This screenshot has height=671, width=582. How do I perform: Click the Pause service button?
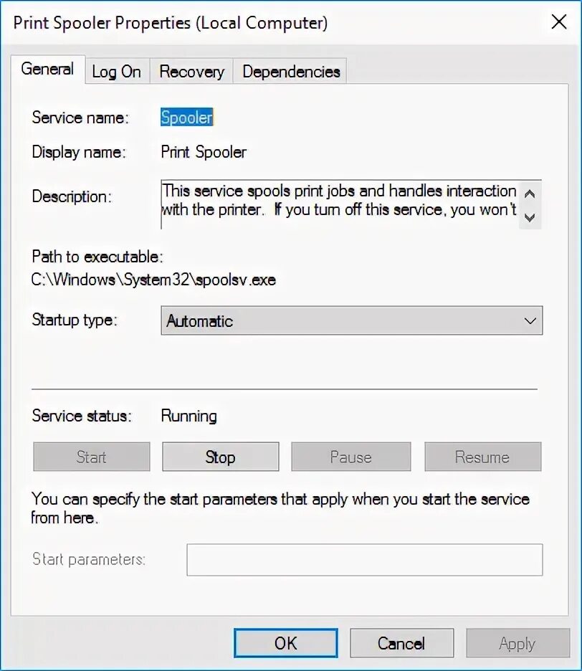[351, 457]
